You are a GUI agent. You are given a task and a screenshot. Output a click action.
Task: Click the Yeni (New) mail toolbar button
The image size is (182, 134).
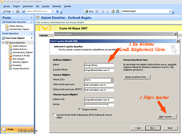tap(7, 11)
